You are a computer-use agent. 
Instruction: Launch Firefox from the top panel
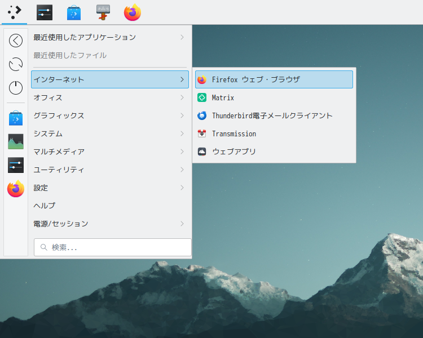[133, 12]
